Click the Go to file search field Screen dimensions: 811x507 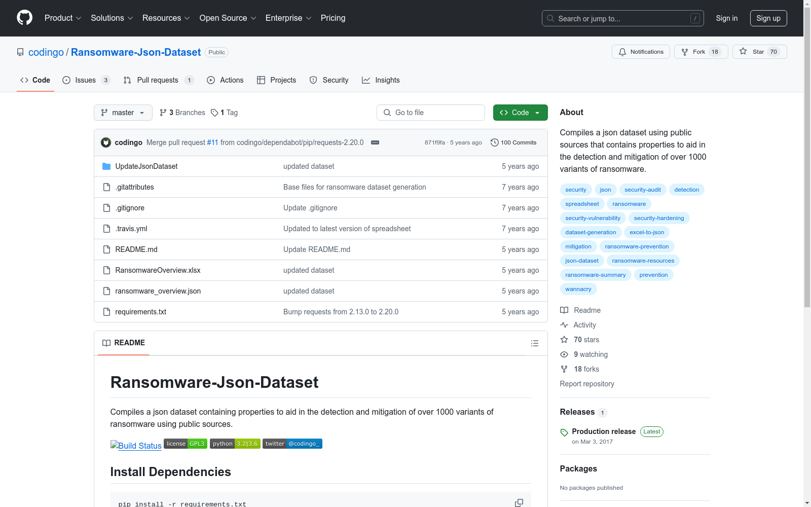tap(430, 112)
